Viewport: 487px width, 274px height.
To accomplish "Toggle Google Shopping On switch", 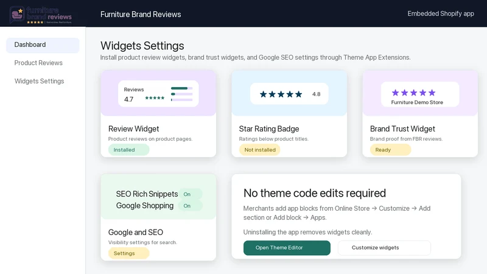I will (x=191, y=206).
